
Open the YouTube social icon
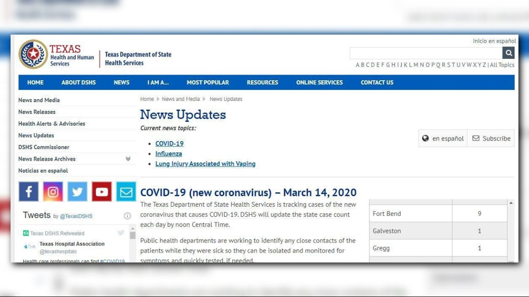102,191
